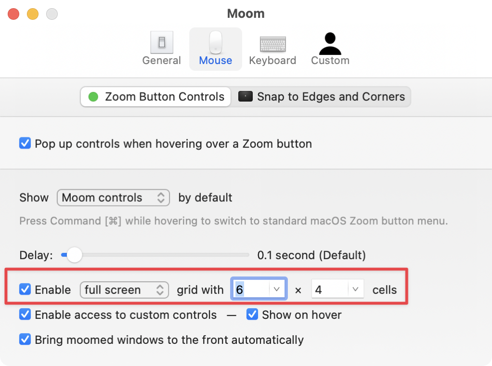Expand the grid rows combo box arrow
The width and height of the screenshot is (492, 366).
355,289
